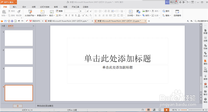This screenshot has width=208, height=112.
Task: Toggle Underline formatting
Action: tap(73, 15)
